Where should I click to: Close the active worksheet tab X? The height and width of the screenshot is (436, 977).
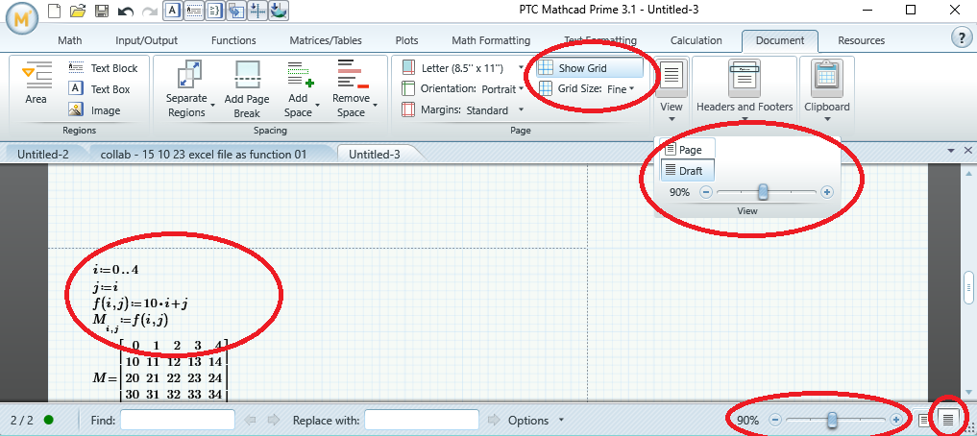pos(967,151)
